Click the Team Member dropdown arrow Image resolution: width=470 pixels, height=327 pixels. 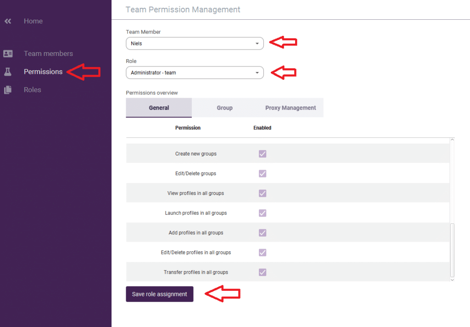tap(257, 43)
